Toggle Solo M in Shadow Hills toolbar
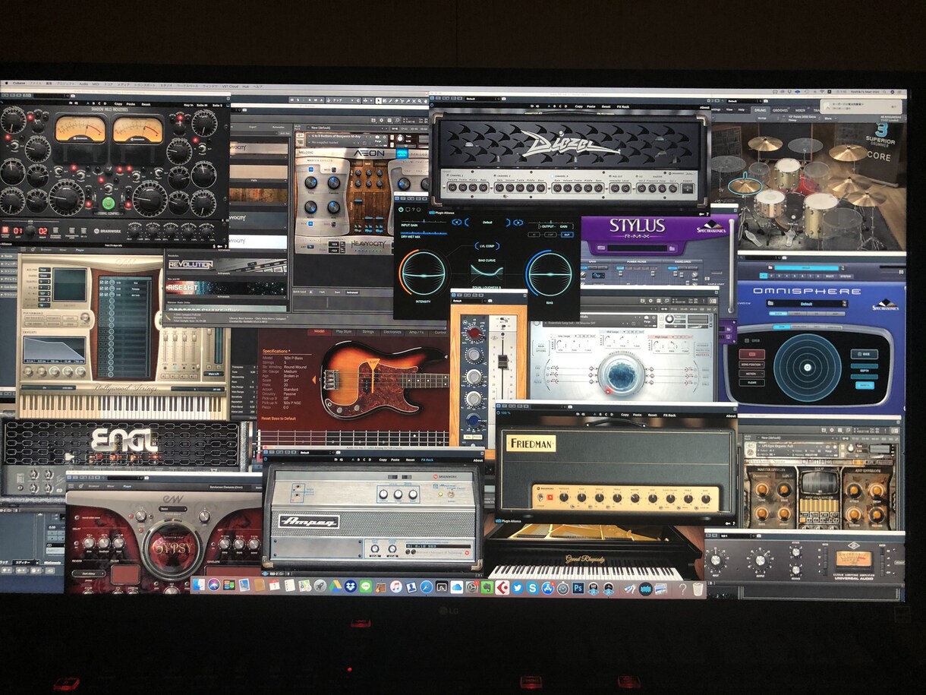The height and width of the screenshot is (695, 926). tap(201, 104)
